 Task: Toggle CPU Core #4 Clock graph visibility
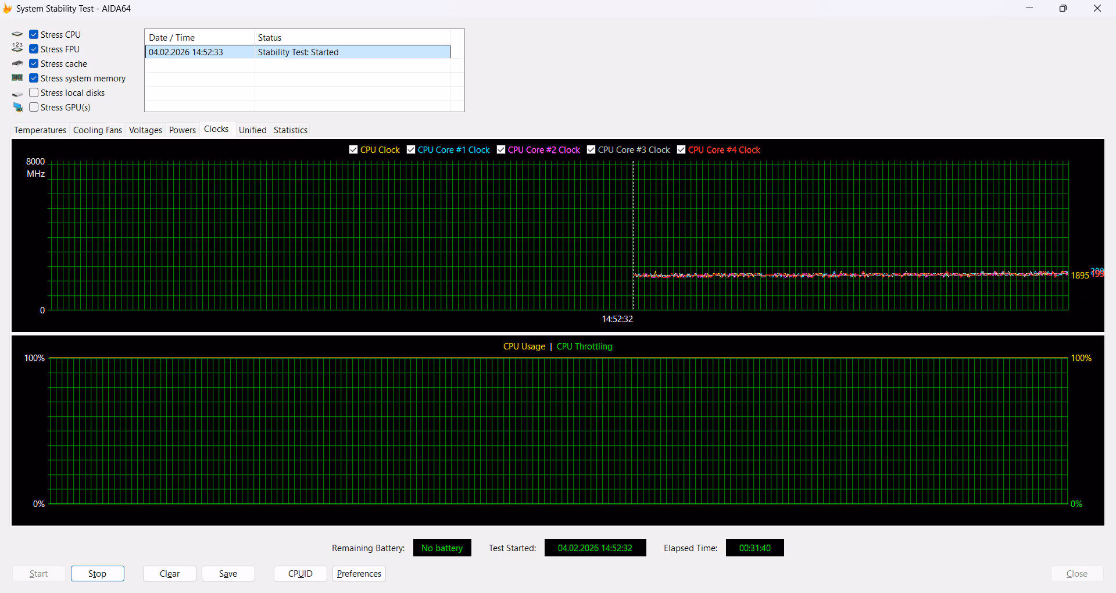tap(681, 150)
